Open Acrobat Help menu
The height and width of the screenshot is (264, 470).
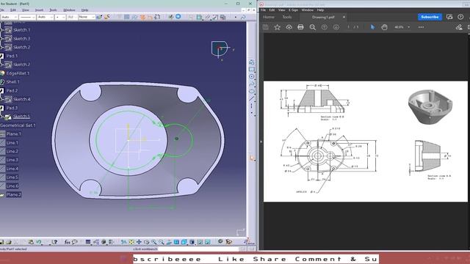320,10
